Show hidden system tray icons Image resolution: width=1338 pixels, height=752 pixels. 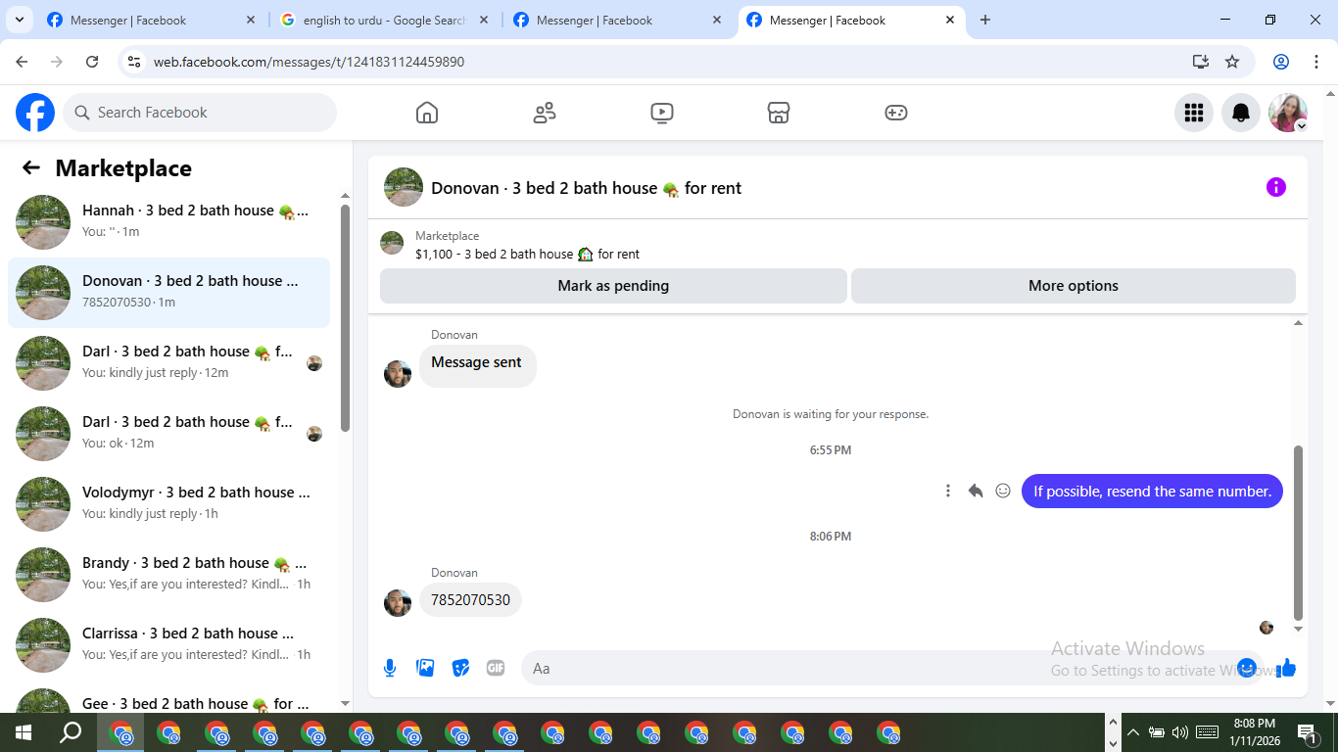pos(1133,732)
